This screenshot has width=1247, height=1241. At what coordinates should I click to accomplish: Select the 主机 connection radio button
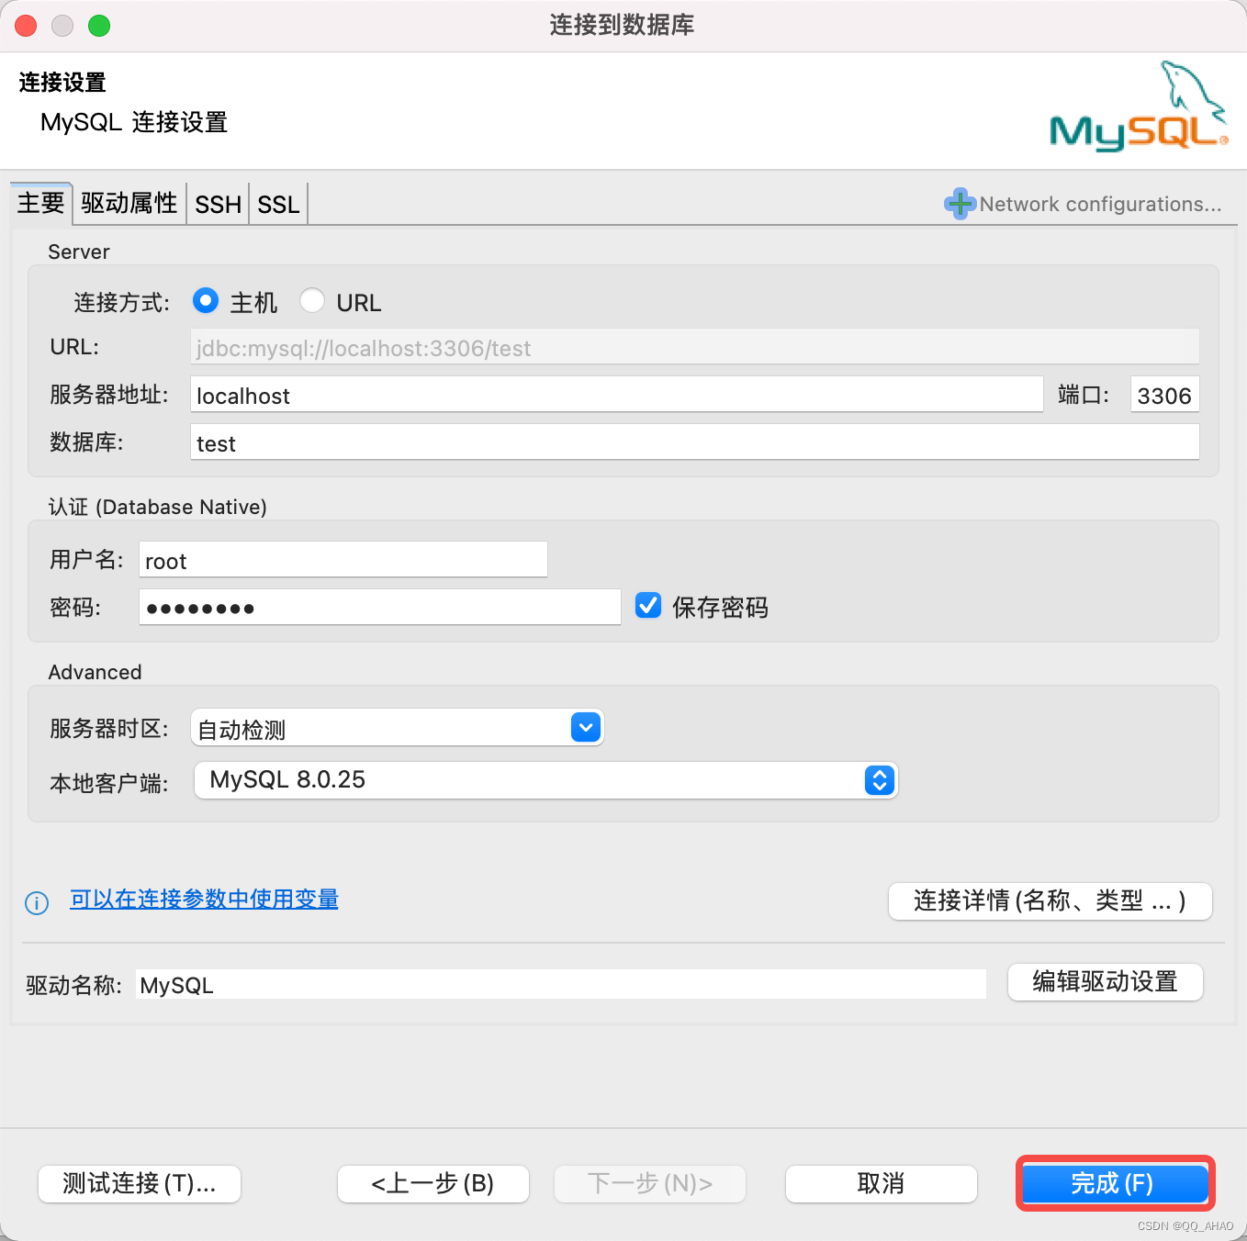206,301
